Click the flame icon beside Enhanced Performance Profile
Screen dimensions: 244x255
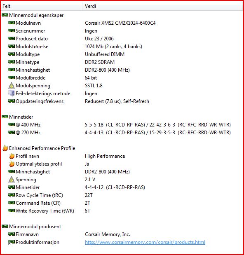5,148
